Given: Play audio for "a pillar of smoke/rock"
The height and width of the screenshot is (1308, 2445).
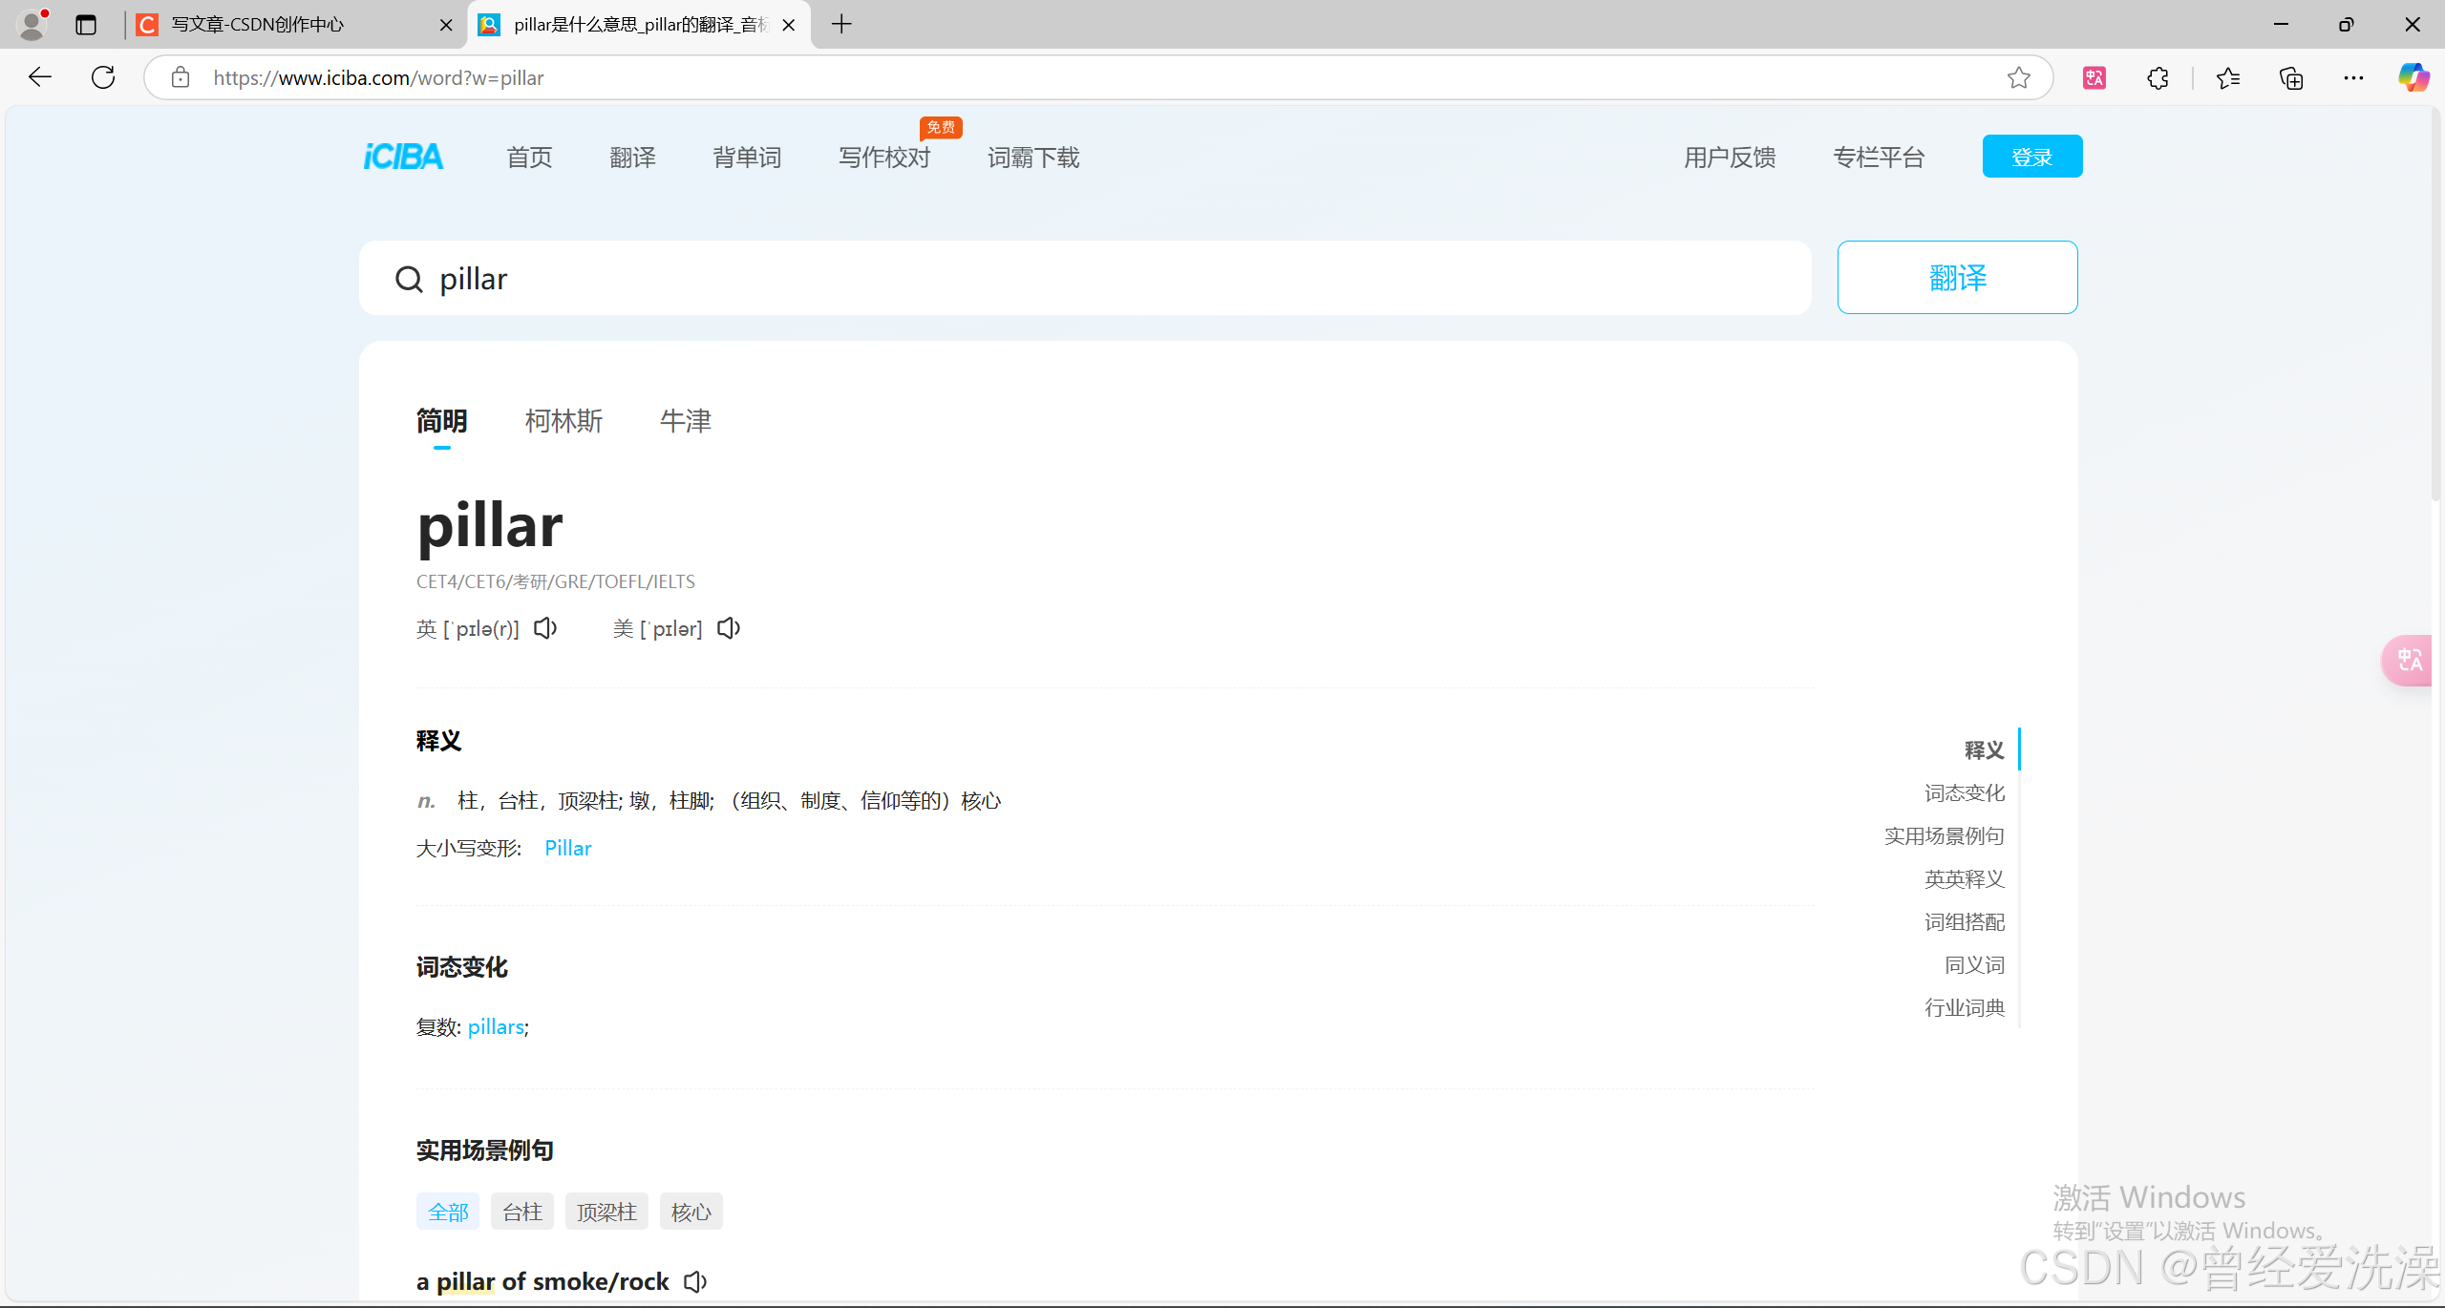Looking at the screenshot, I should 695,1281.
